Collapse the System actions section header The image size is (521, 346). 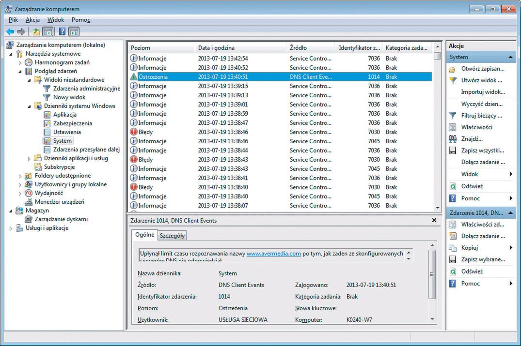click(510, 57)
